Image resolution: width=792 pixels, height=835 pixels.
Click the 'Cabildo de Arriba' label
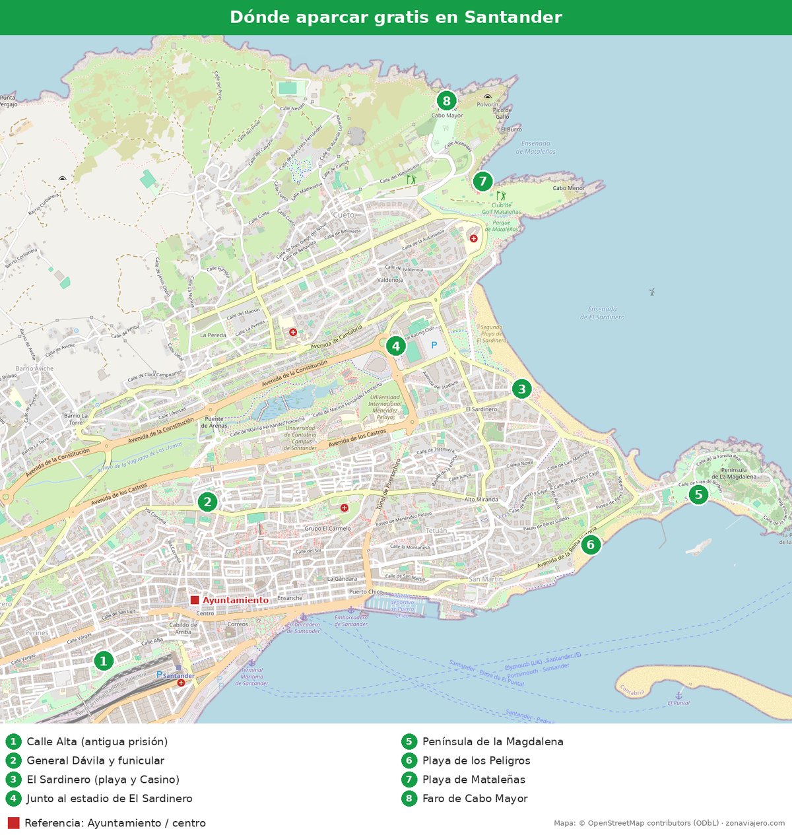point(183,628)
